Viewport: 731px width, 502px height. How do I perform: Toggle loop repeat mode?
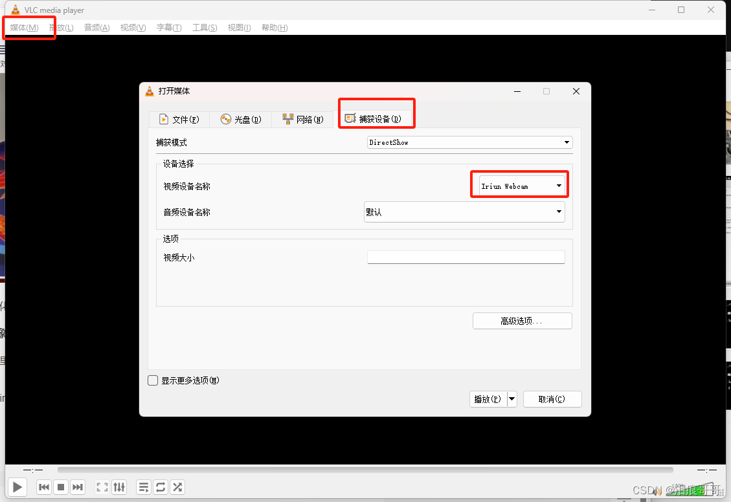[x=161, y=487]
